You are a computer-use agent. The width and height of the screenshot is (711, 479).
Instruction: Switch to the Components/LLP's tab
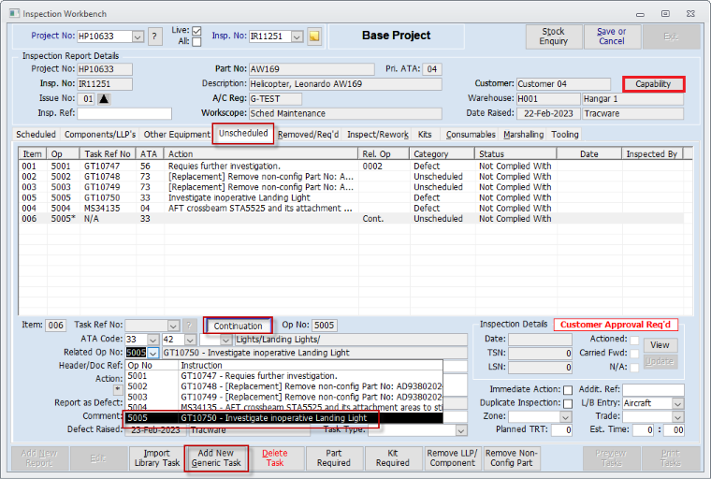pos(98,135)
